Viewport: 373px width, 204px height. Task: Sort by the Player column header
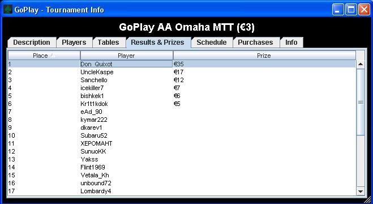[x=127, y=56]
